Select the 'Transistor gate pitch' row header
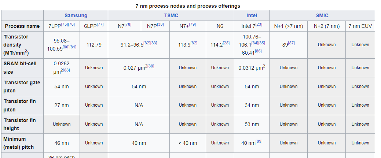381x158 pixels. pos(22,87)
